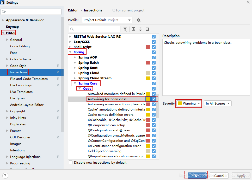
Task: Click the expand all inspections icon
Action: coord(133,29)
